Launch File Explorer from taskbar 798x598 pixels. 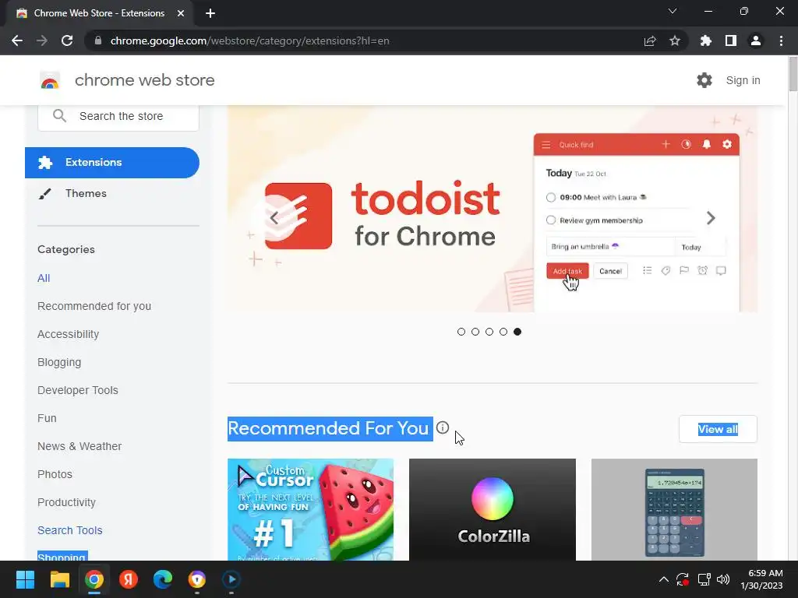point(59,579)
